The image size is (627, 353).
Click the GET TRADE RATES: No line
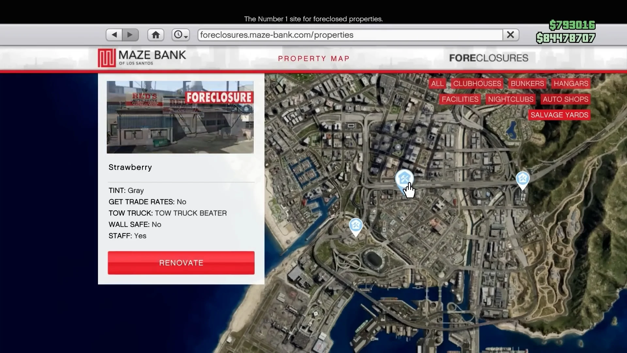click(147, 202)
